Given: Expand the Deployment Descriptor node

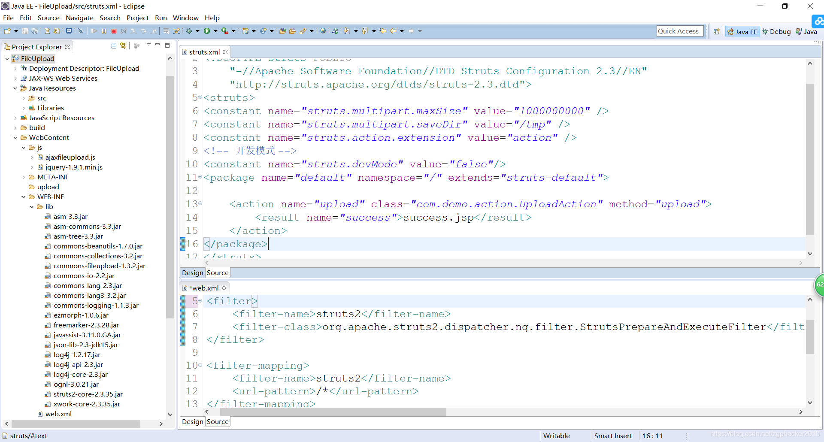Looking at the screenshot, I should (x=15, y=69).
